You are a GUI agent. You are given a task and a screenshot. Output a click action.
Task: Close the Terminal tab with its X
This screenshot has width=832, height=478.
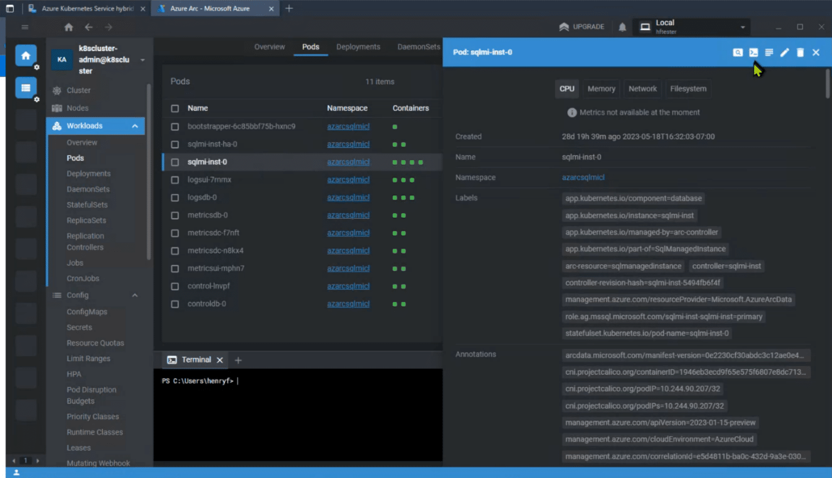tap(219, 360)
